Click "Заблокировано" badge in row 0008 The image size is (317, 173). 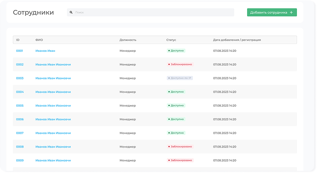[x=180, y=147]
